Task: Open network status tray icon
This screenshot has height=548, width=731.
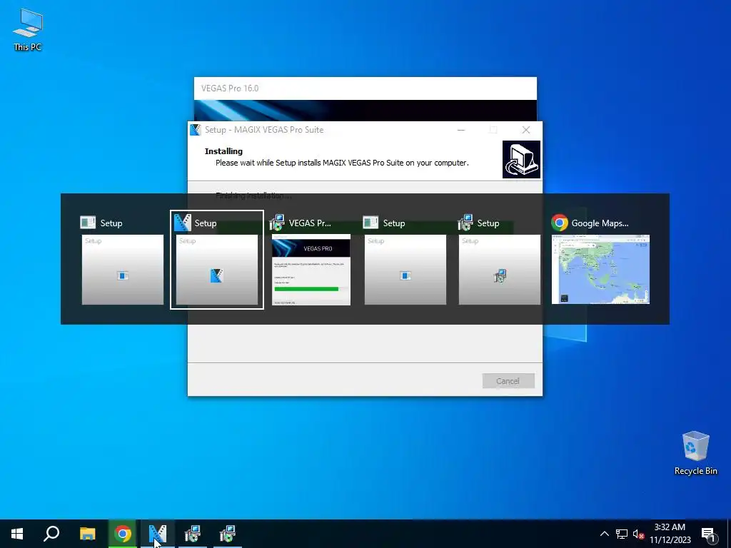Action: pos(622,534)
